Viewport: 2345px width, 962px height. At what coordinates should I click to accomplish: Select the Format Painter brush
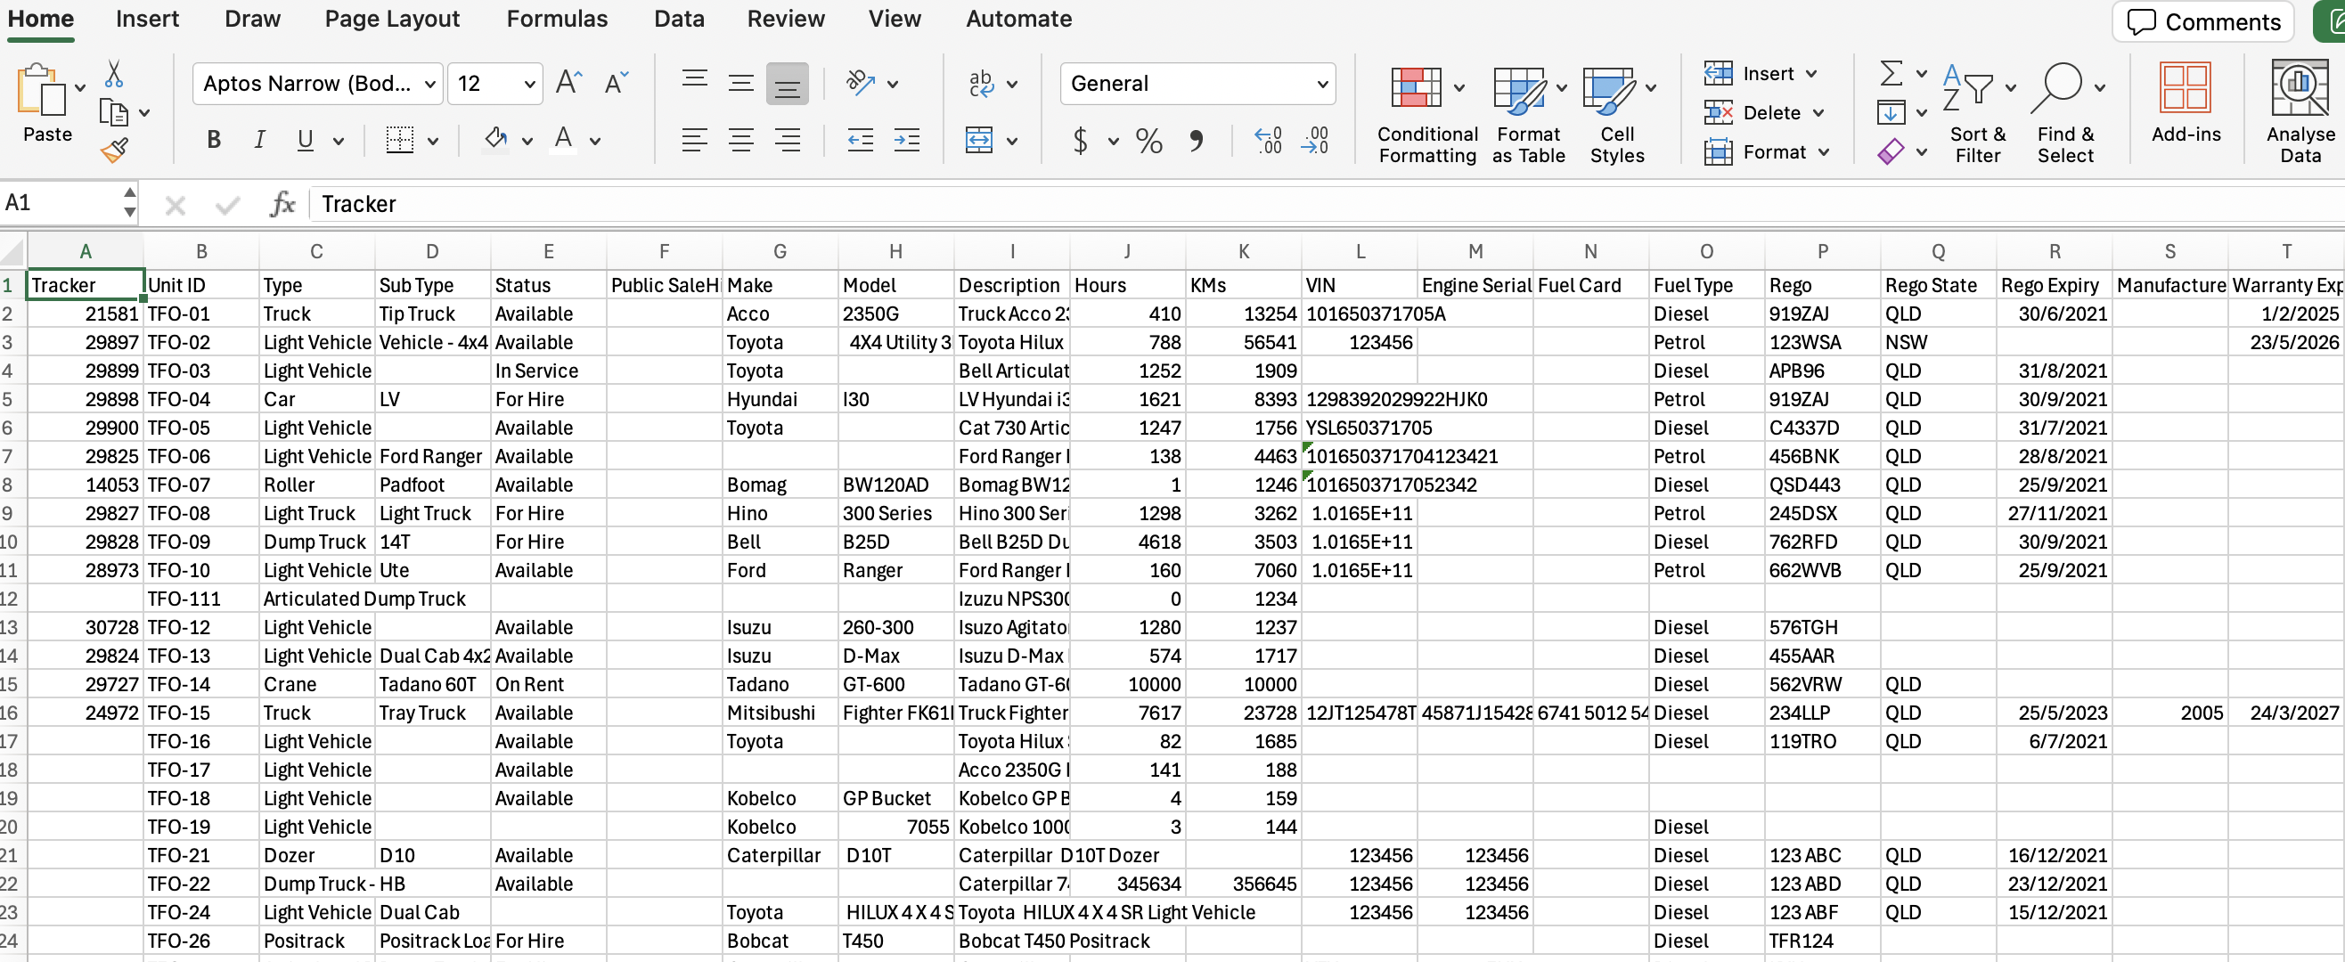coord(114,151)
